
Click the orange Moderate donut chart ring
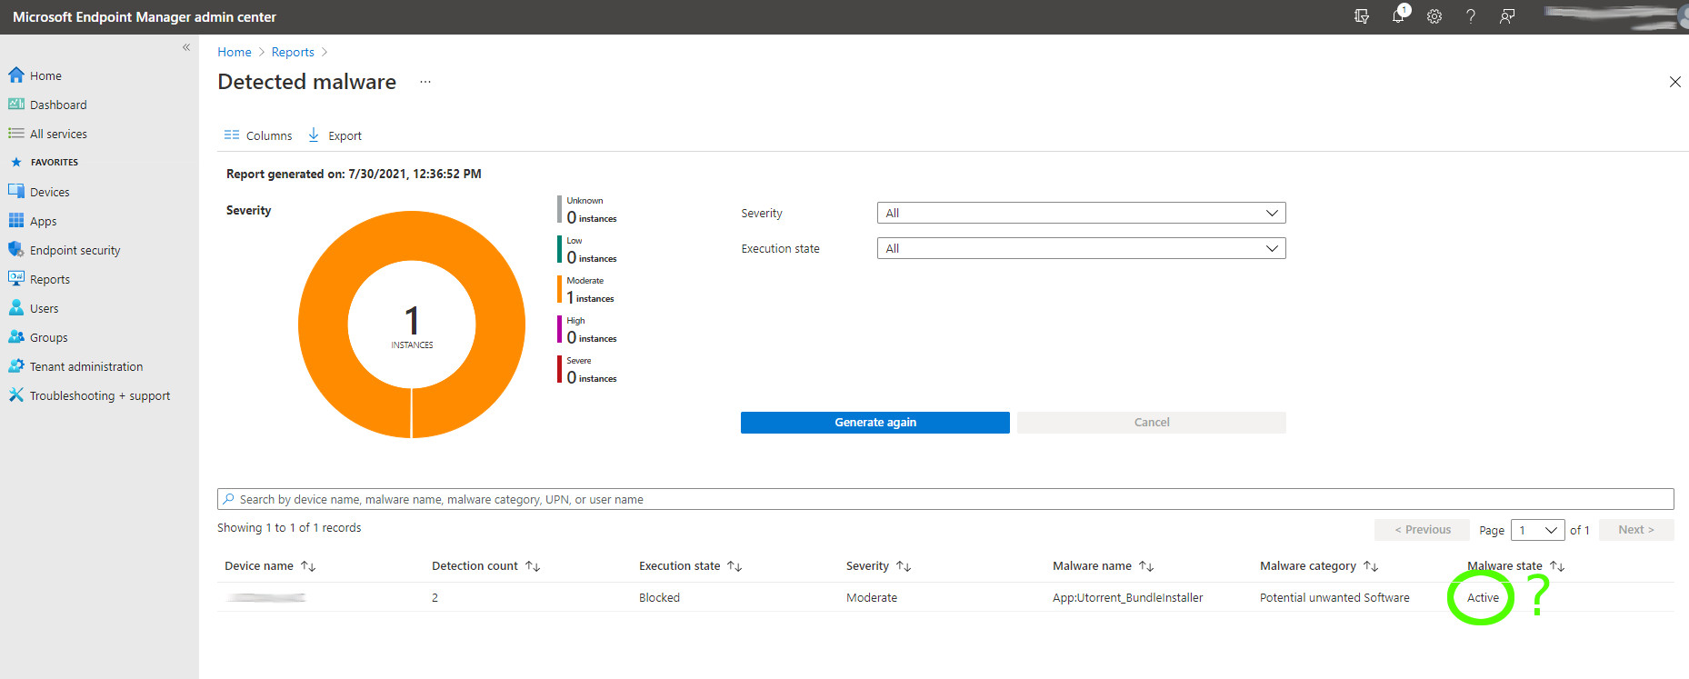click(x=325, y=325)
